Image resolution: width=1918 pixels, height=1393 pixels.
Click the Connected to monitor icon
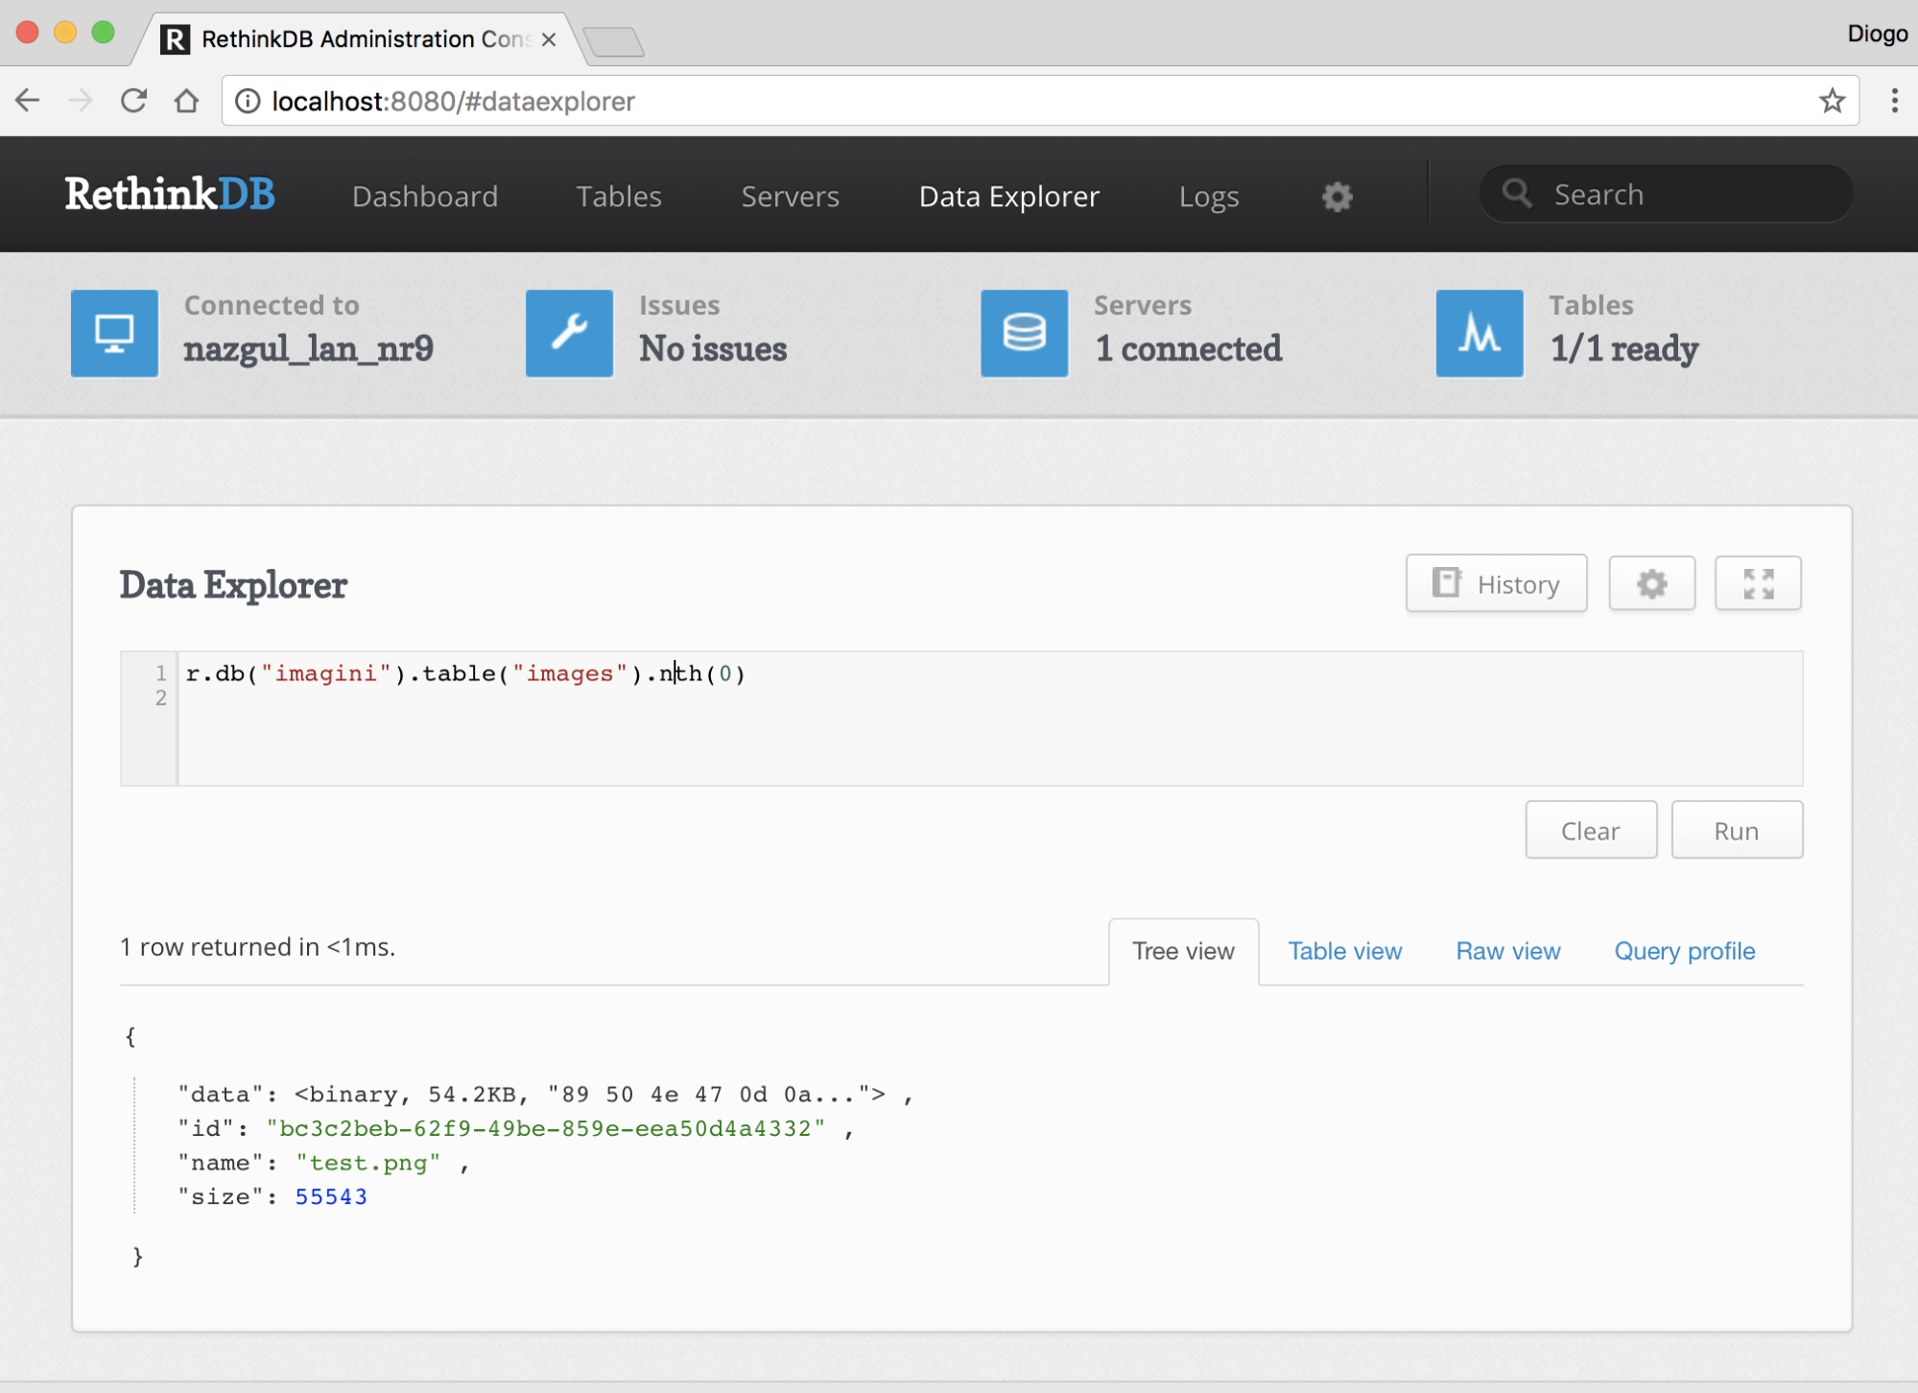[114, 333]
